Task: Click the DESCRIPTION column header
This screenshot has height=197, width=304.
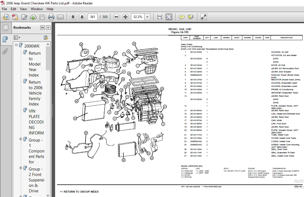Action: coord(286,38)
